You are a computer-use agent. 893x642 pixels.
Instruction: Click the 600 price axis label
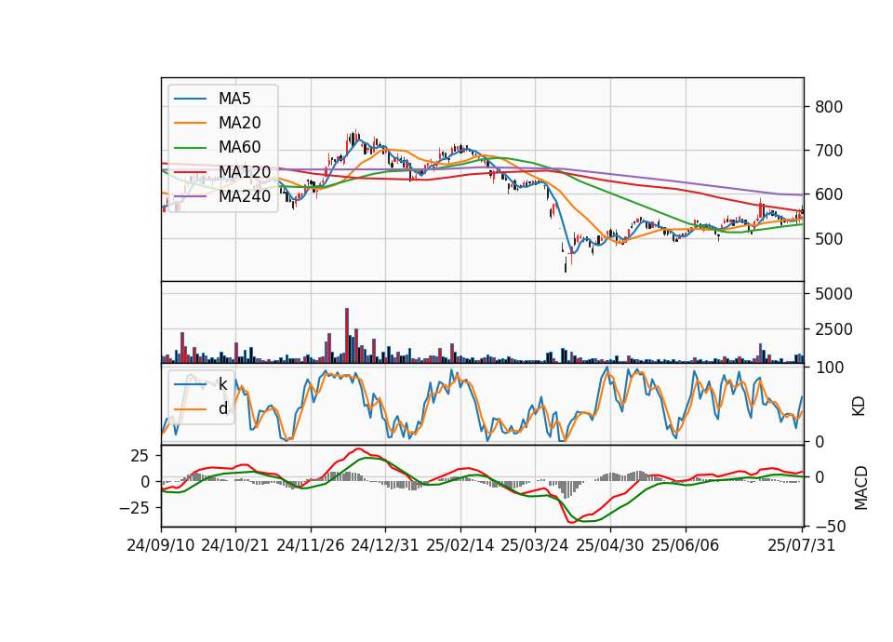click(x=829, y=194)
